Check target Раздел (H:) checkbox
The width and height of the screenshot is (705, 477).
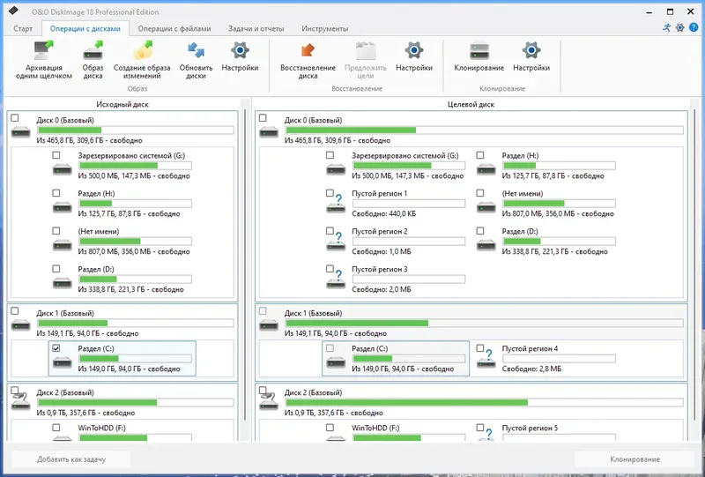[480, 155]
